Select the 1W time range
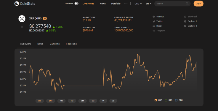 pos(61,101)
